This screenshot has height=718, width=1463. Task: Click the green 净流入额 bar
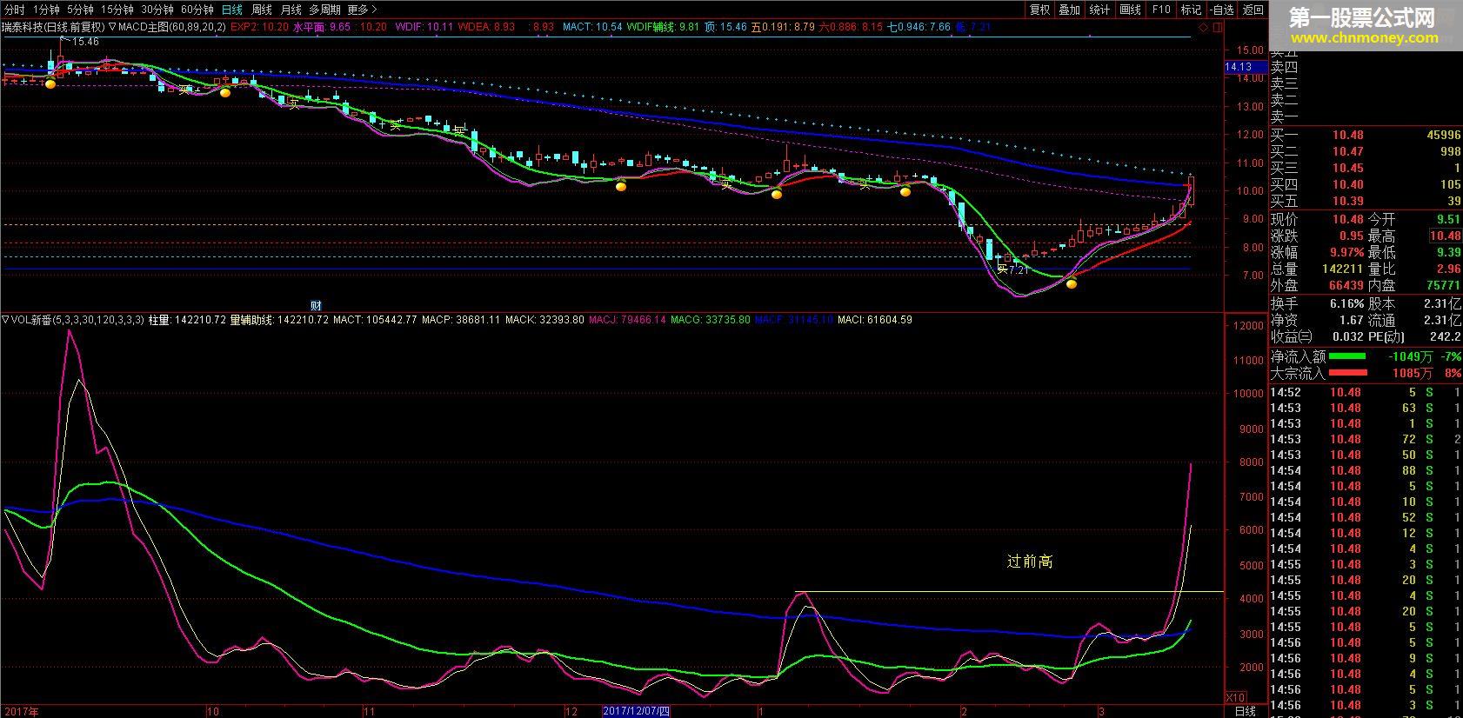[x=1347, y=356]
